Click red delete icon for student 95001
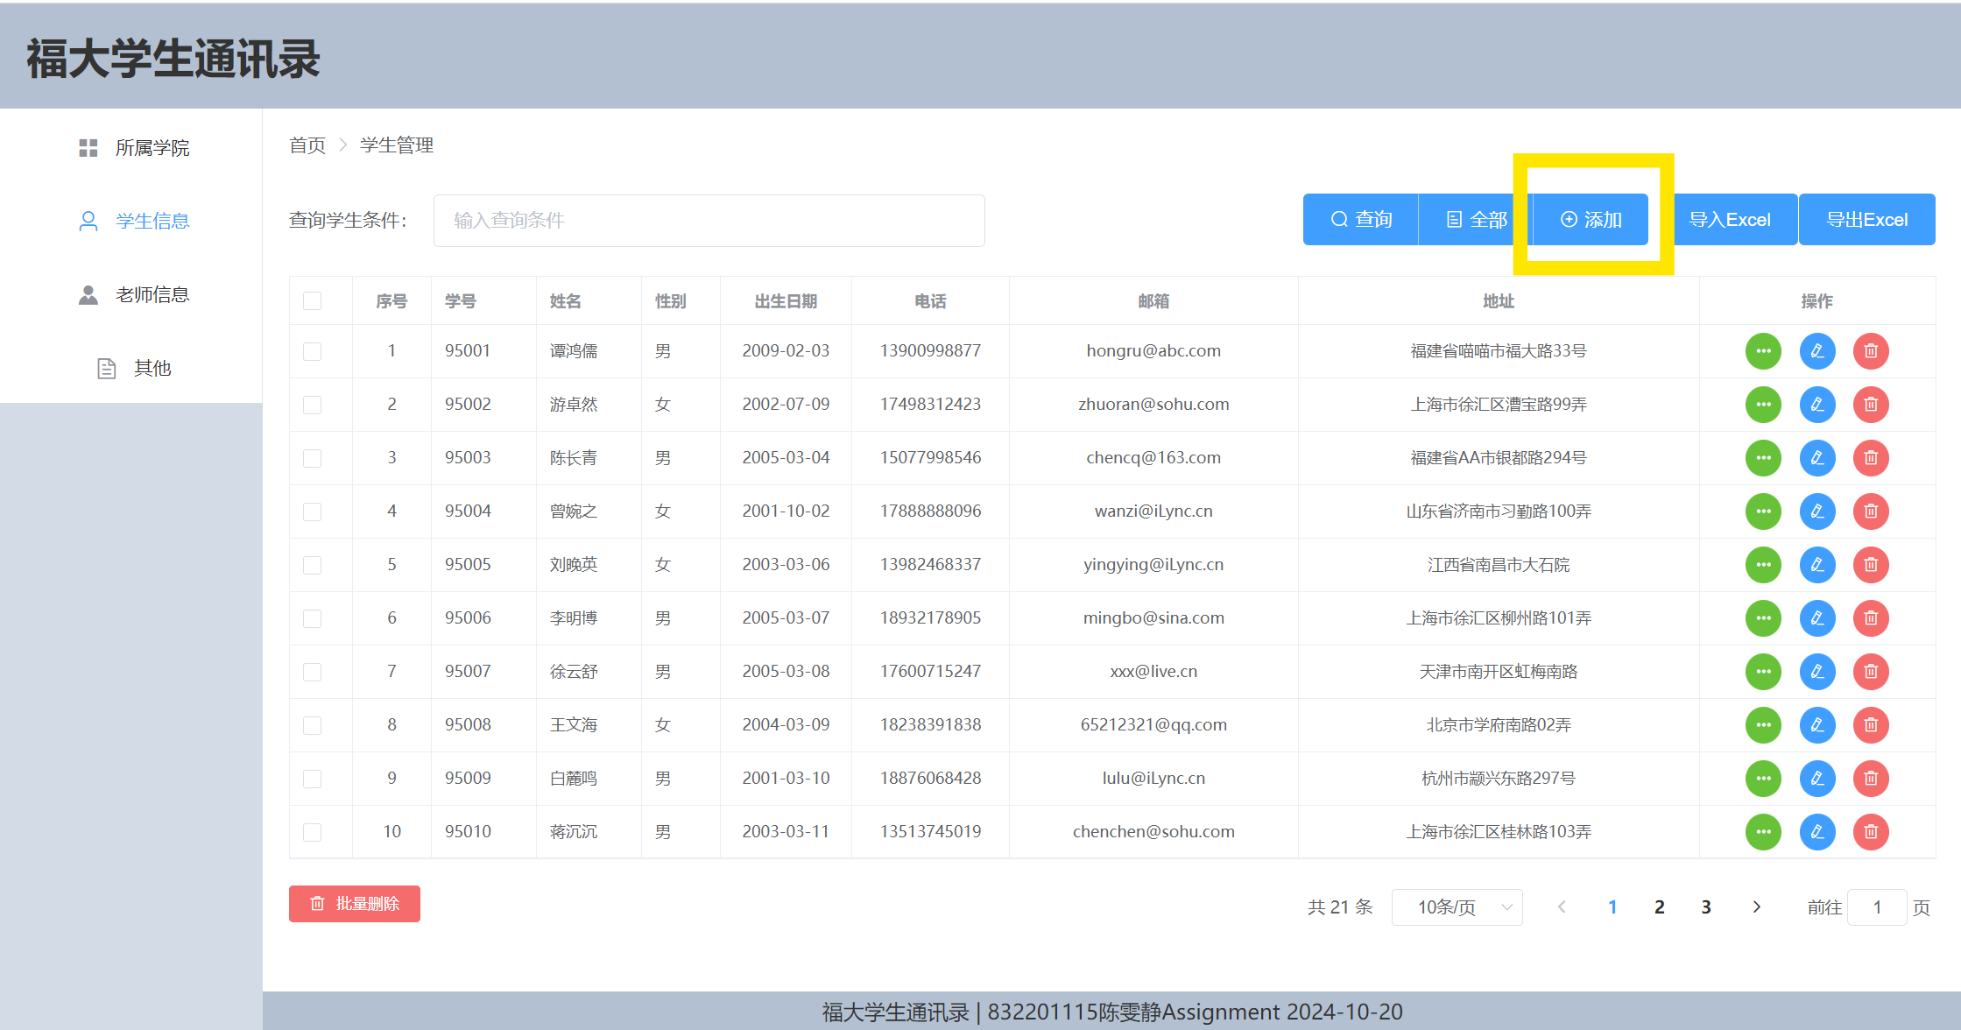 tap(1870, 351)
